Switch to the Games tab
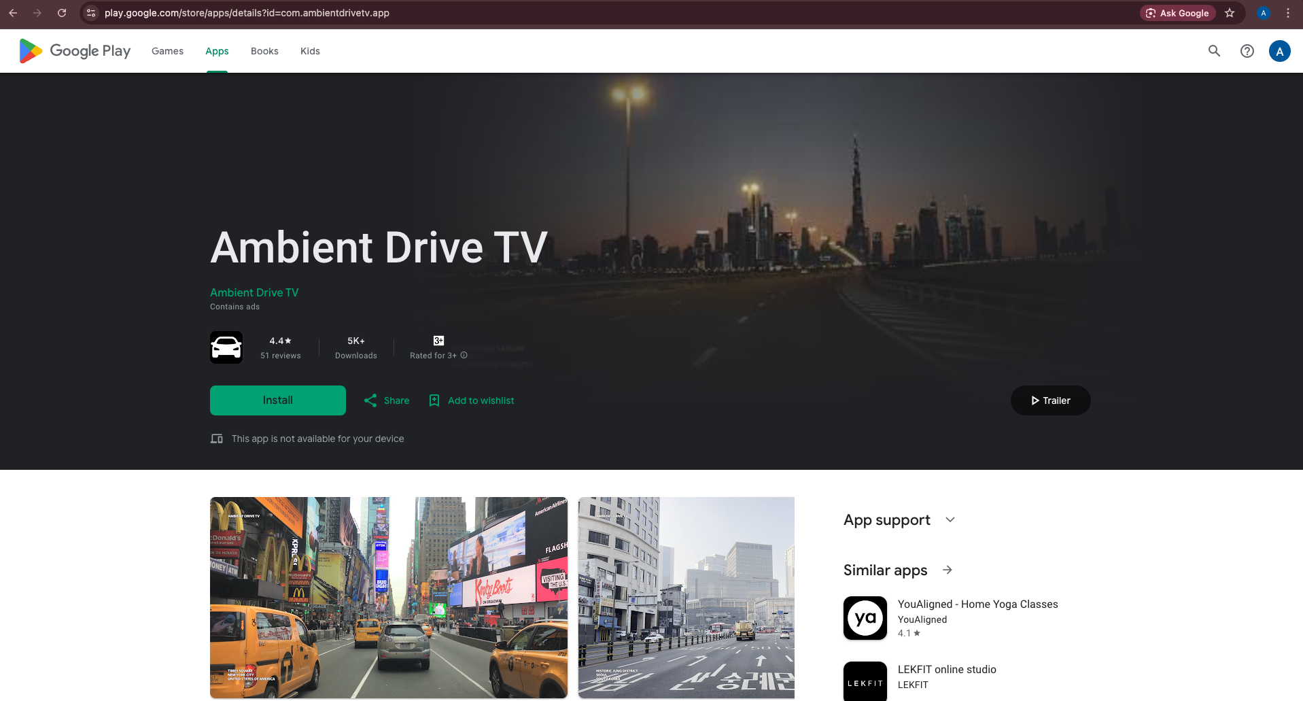1303x701 pixels. coord(167,51)
